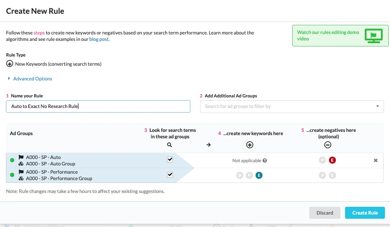This screenshot has width=390, height=227.
Task: Click the Discard button
Action: click(x=325, y=213)
